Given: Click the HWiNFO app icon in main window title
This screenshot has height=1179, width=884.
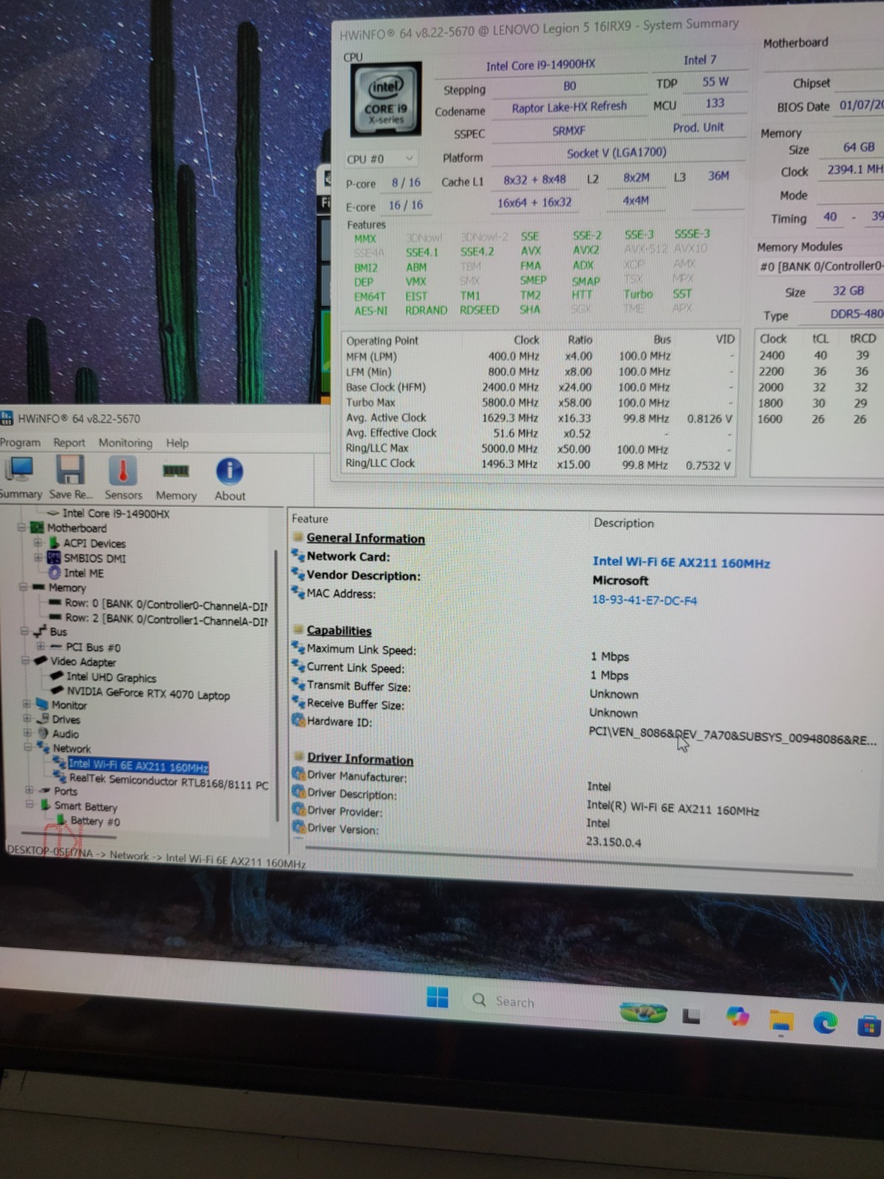Looking at the screenshot, I should click(x=7, y=419).
